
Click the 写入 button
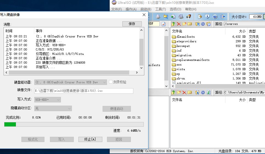tap(62, 139)
